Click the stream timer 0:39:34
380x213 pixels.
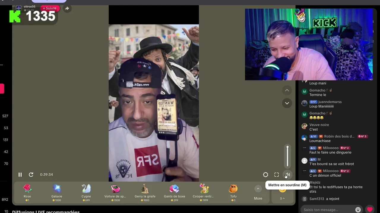coord(46,175)
